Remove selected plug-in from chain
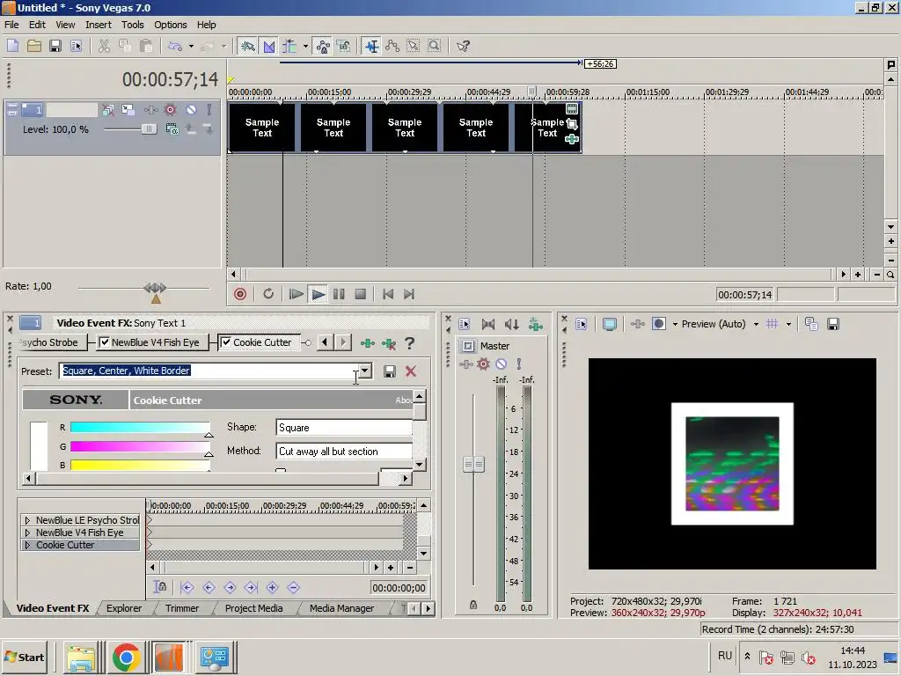Viewport: 901px width, 676px height. (x=389, y=344)
